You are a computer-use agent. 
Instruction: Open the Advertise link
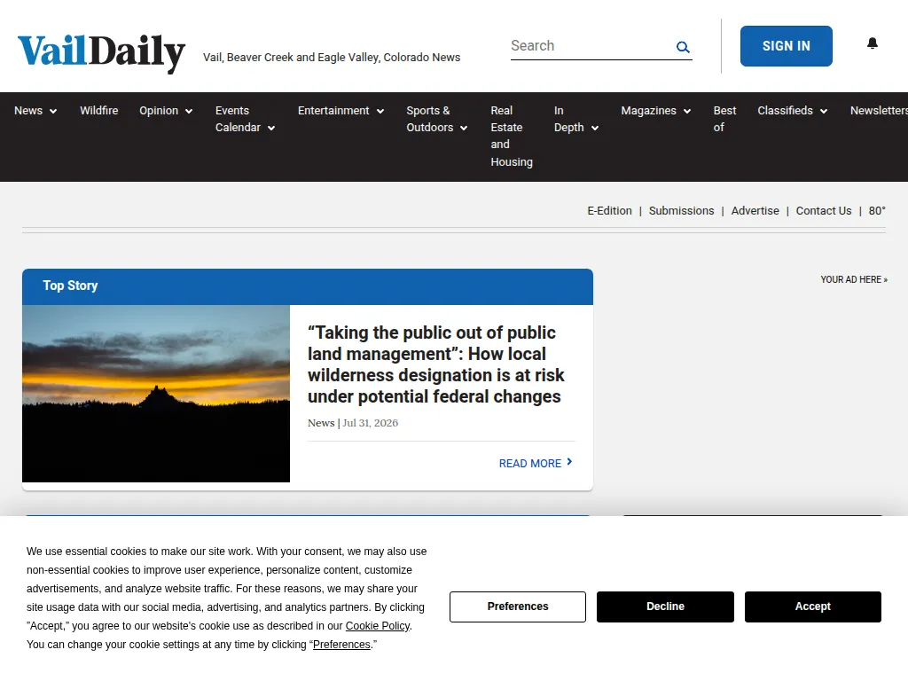click(755, 211)
